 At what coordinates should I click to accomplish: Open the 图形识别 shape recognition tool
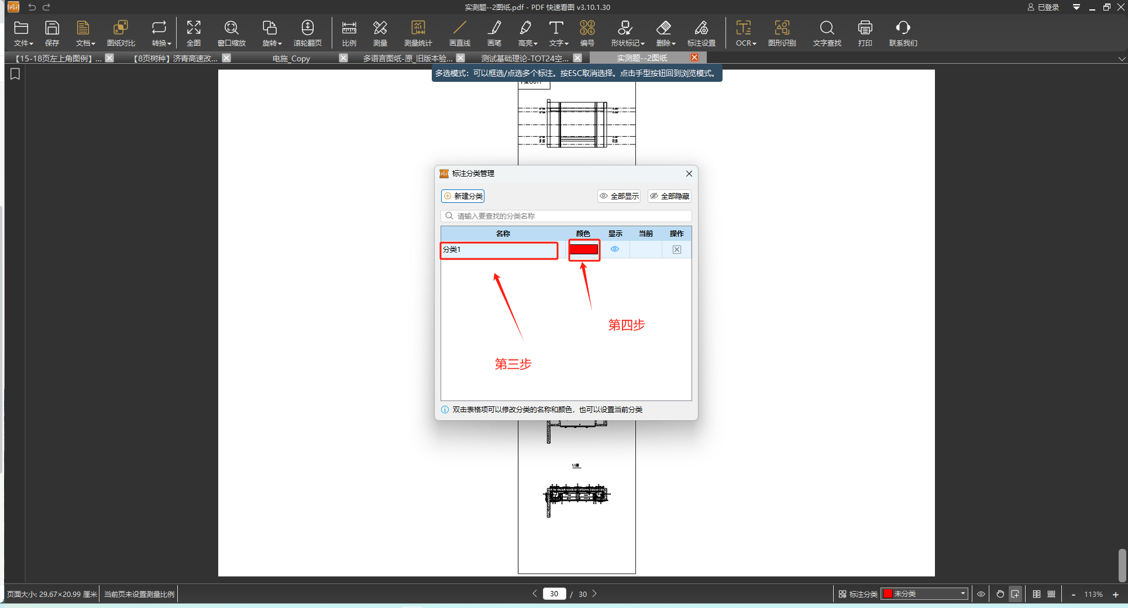(x=782, y=33)
